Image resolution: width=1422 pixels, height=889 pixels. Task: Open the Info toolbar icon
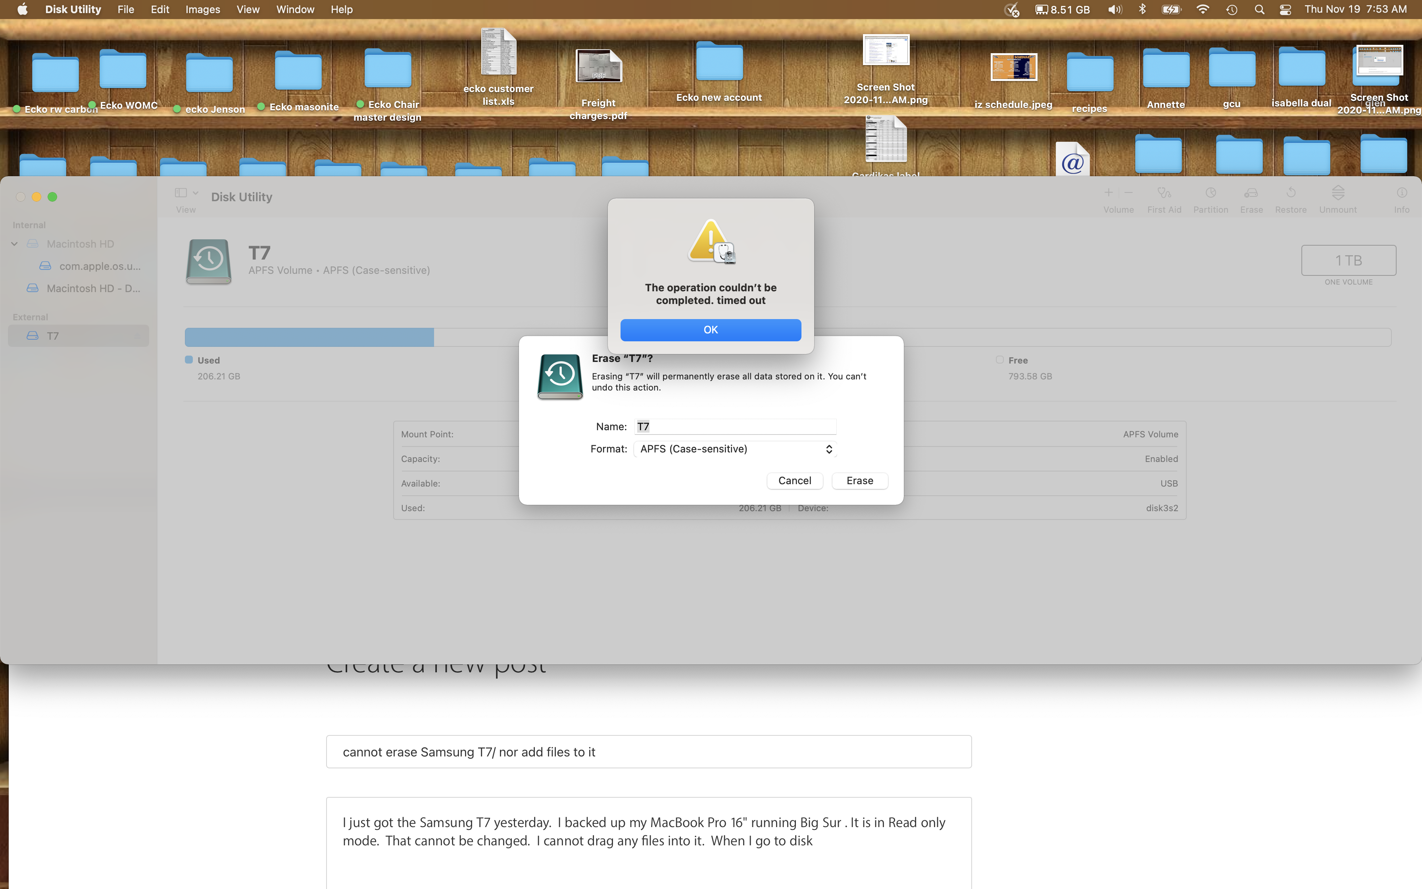pyautogui.click(x=1401, y=193)
